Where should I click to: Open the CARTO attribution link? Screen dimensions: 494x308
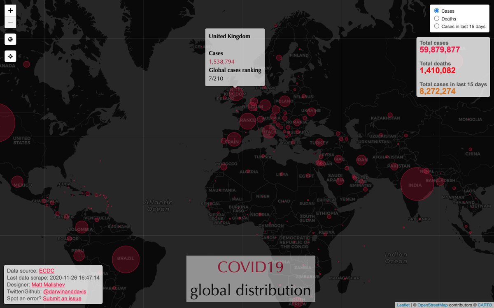coord(485,305)
